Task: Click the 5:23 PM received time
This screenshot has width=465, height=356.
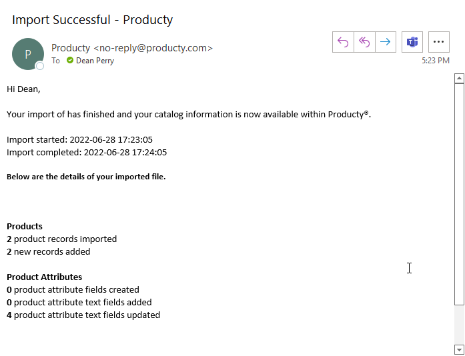Action: click(435, 61)
